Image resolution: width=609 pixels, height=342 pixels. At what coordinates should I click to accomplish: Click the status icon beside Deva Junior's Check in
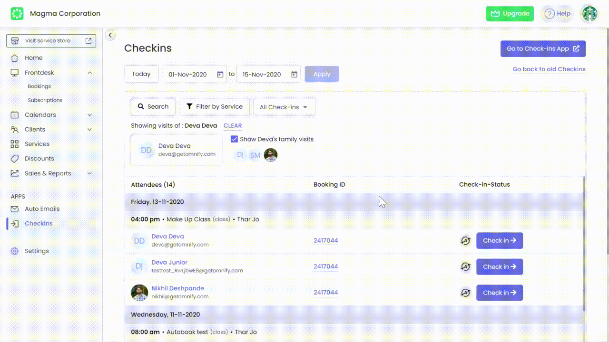point(466,267)
